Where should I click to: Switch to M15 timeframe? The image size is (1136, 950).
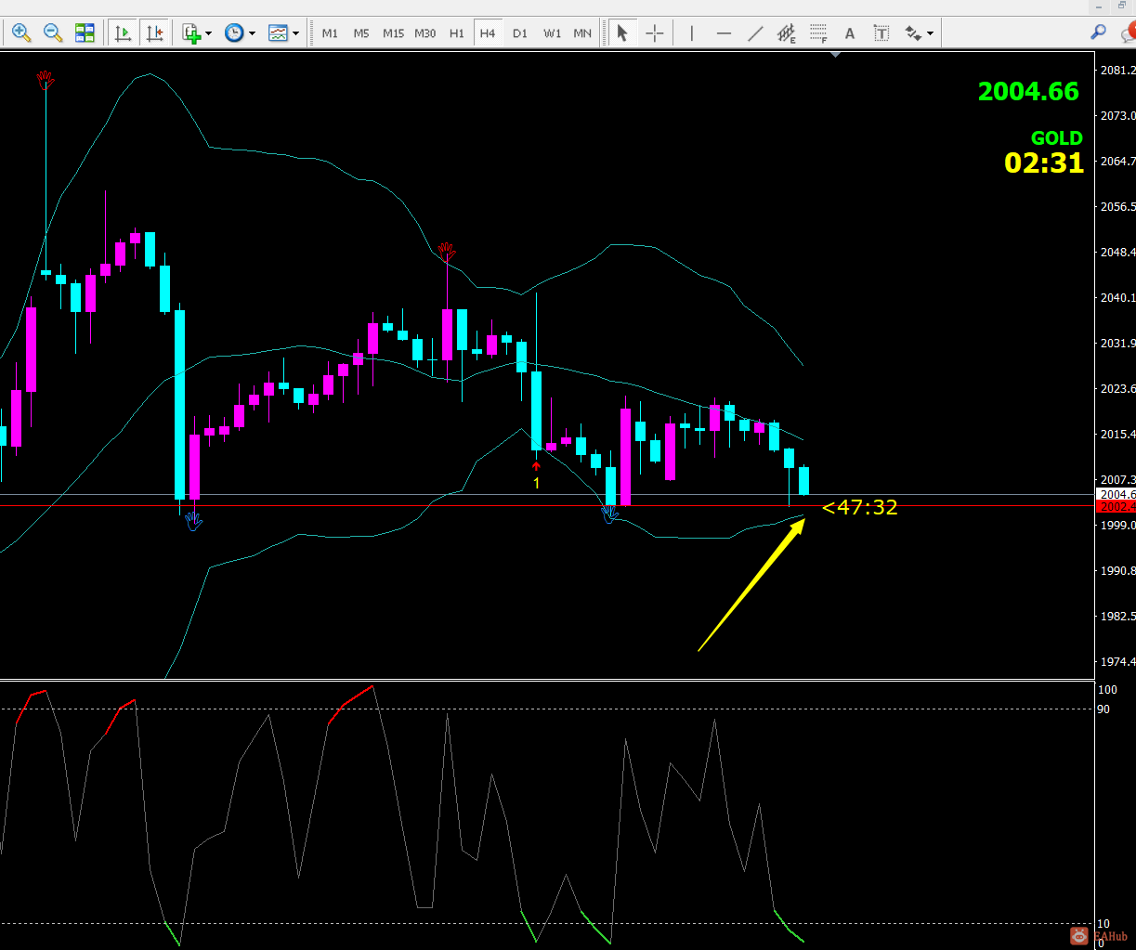[x=394, y=33]
